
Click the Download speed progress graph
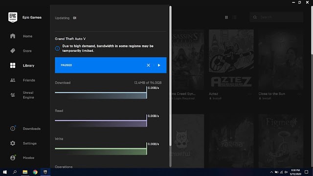click(101, 93)
